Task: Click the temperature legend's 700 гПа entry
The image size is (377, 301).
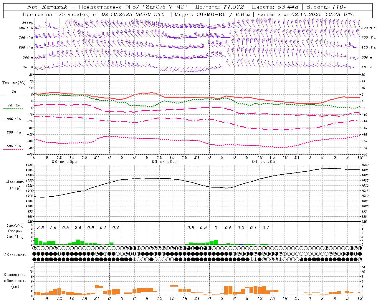Action: [14, 133]
